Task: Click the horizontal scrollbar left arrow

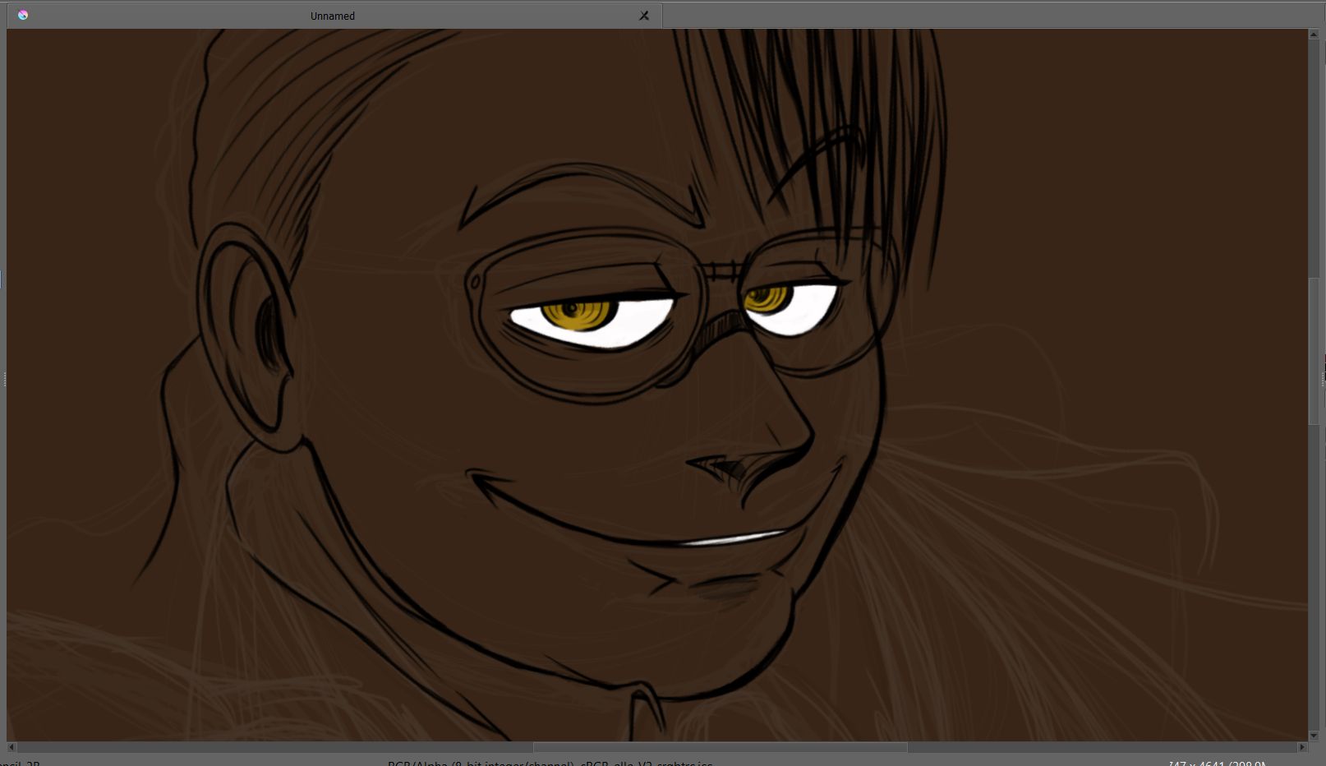Action: pos(12,747)
